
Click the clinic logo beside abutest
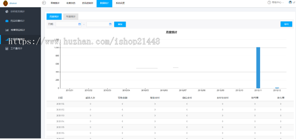[x=6, y=3]
